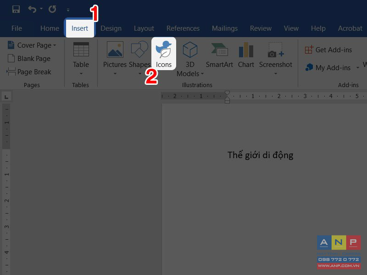This screenshot has height=275, width=367.
Task: Click the vertical ruler on the left
Action: [x=6, y=189]
